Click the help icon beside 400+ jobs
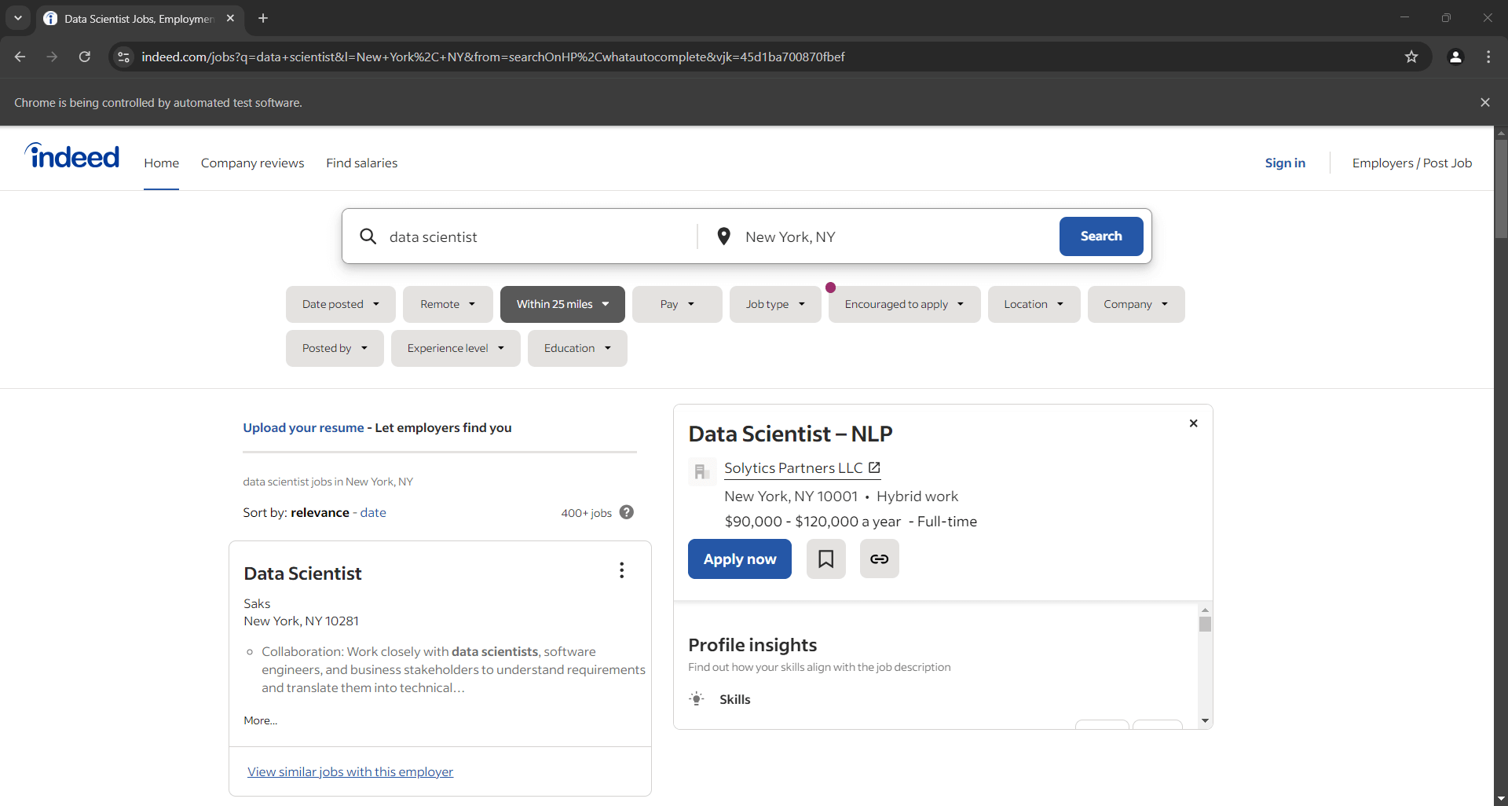 (626, 512)
